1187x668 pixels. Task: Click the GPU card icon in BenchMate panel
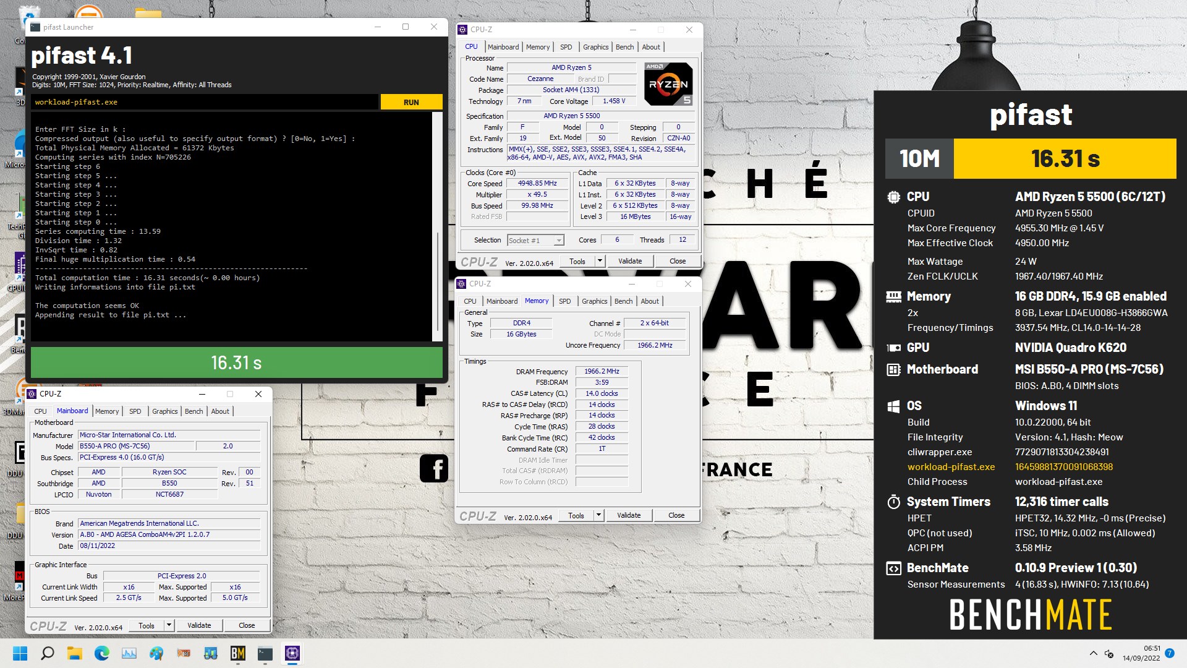click(x=893, y=348)
